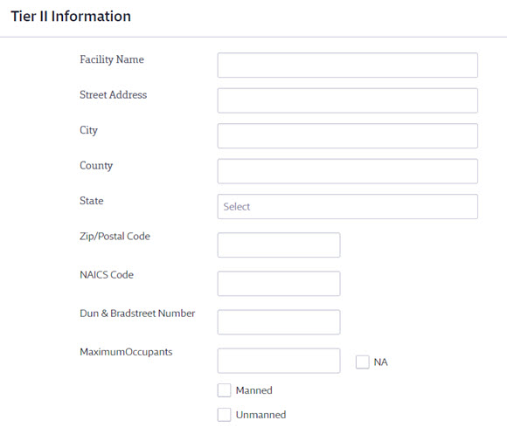
Task: Open the State Select dropdown
Action: (x=348, y=206)
